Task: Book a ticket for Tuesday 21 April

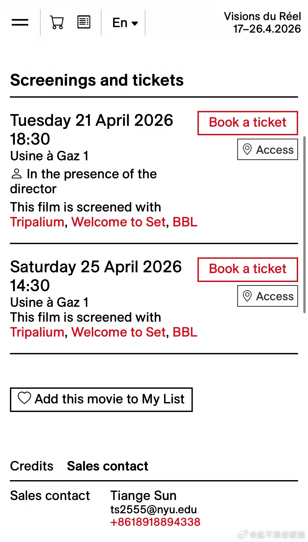Action: coord(247,123)
